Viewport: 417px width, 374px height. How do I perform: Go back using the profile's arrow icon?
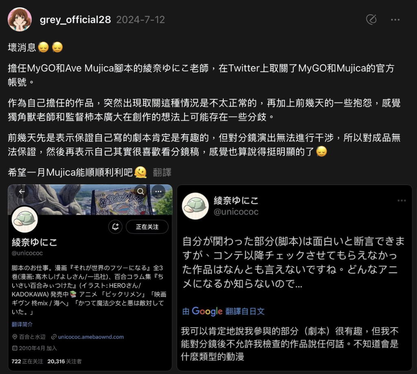pos(22,192)
